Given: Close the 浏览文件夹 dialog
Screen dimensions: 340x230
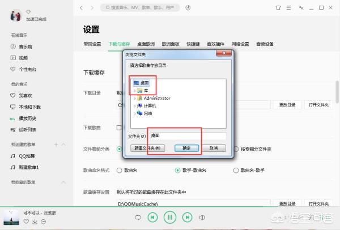Looking at the screenshot, I should click(x=224, y=53).
